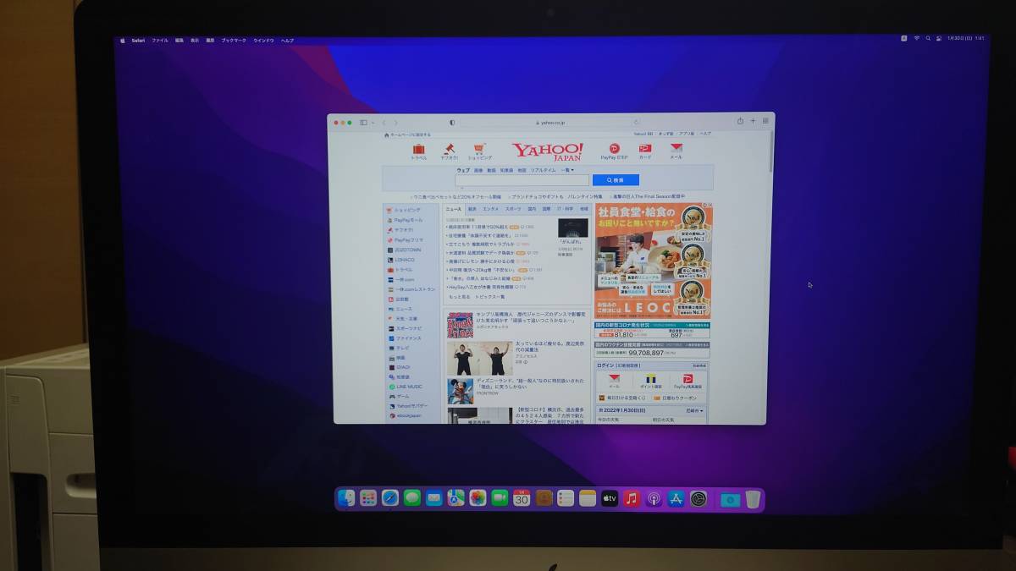Open the two-people exercise article thumbnail
This screenshot has width=1016, height=571.
click(480, 359)
